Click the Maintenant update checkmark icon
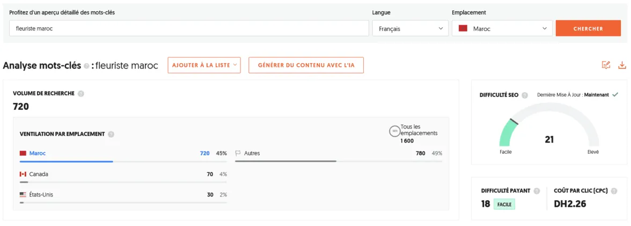Image resolution: width=631 pixels, height=226 pixels. (x=615, y=95)
